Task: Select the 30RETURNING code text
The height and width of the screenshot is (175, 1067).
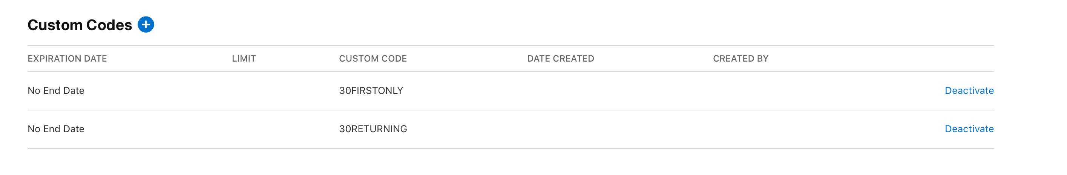Action: pos(373,129)
